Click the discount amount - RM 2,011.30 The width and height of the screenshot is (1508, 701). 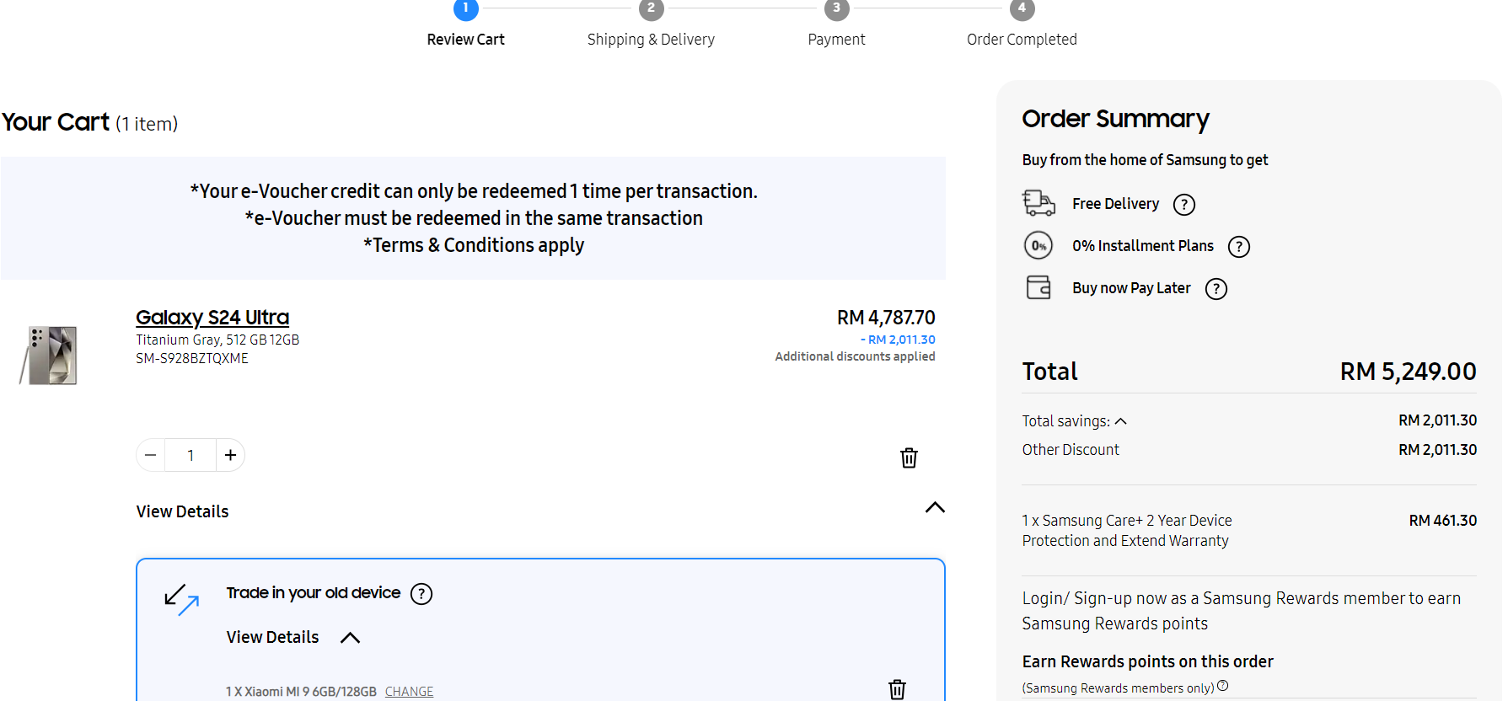(898, 340)
